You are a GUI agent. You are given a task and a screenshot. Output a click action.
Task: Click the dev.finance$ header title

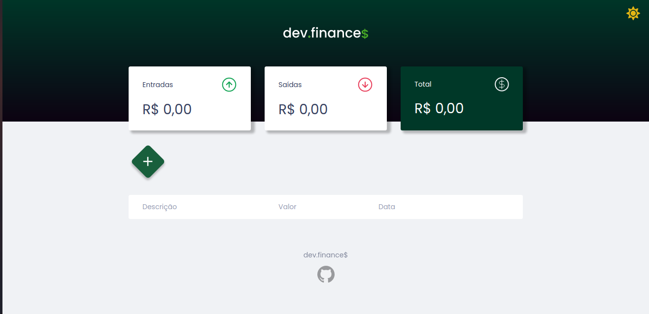coord(326,33)
